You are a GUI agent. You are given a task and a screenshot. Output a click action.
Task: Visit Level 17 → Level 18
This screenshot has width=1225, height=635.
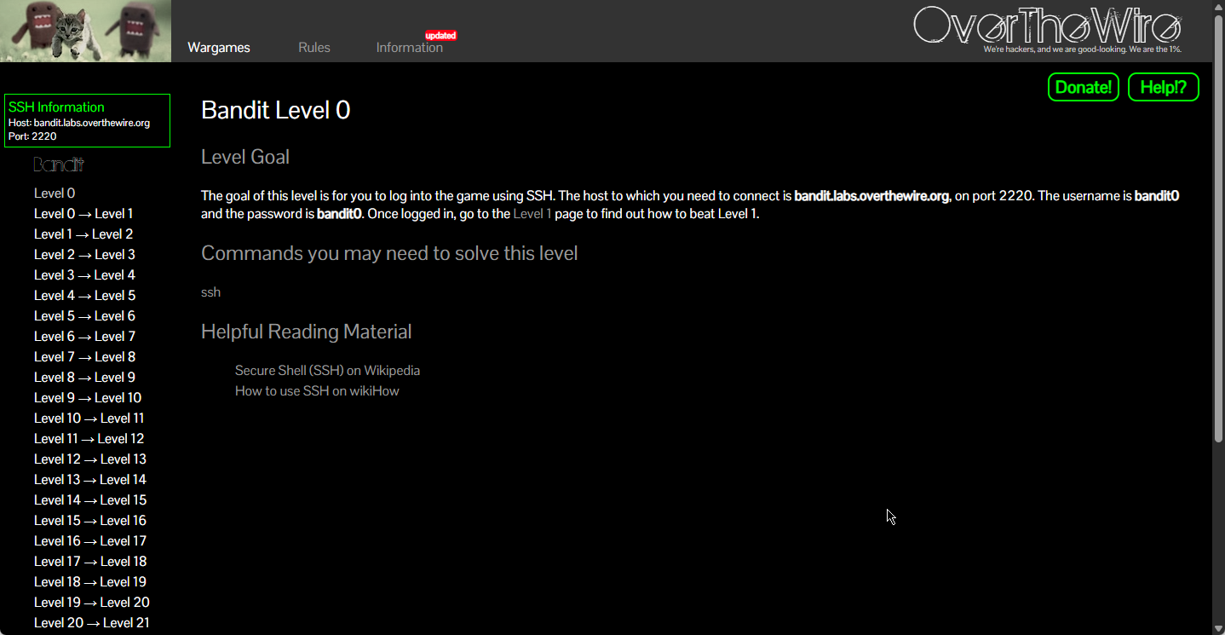click(90, 562)
